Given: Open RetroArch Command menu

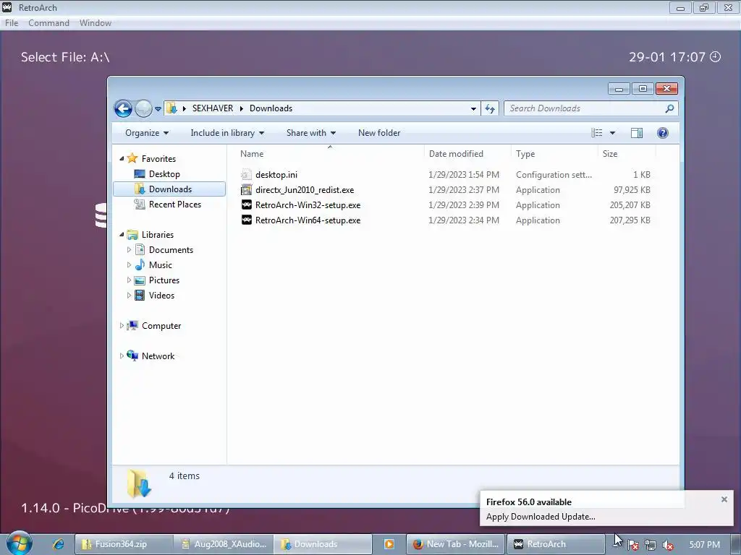Looking at the screenshot, I should 48,23.
